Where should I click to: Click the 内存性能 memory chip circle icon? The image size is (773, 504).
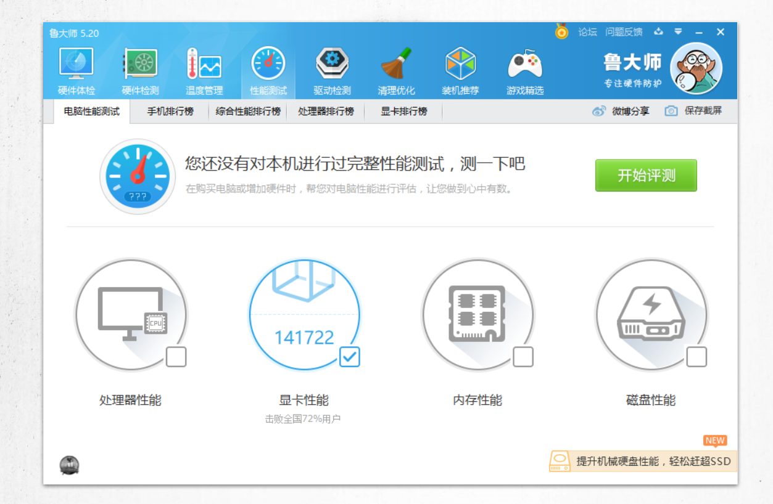(x=477, y=314)
